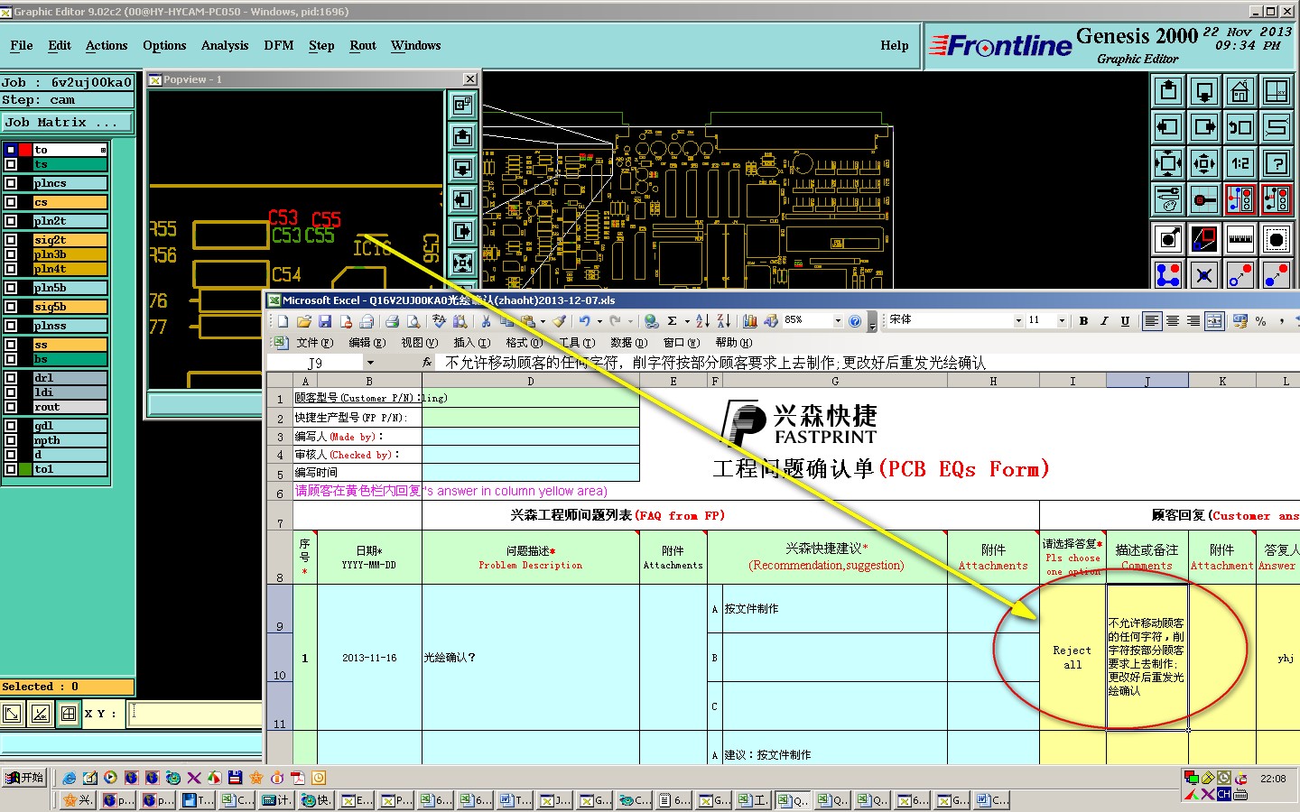Toggle Underline in Excel toolbar
Screen dimensions: 1300x812
pos(1125,321)
